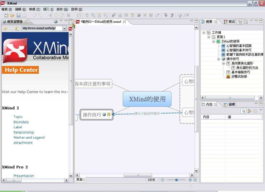This screenshot has width=265, height=192.
Task: Open the 說明 (H) menu
Action: 77,9
